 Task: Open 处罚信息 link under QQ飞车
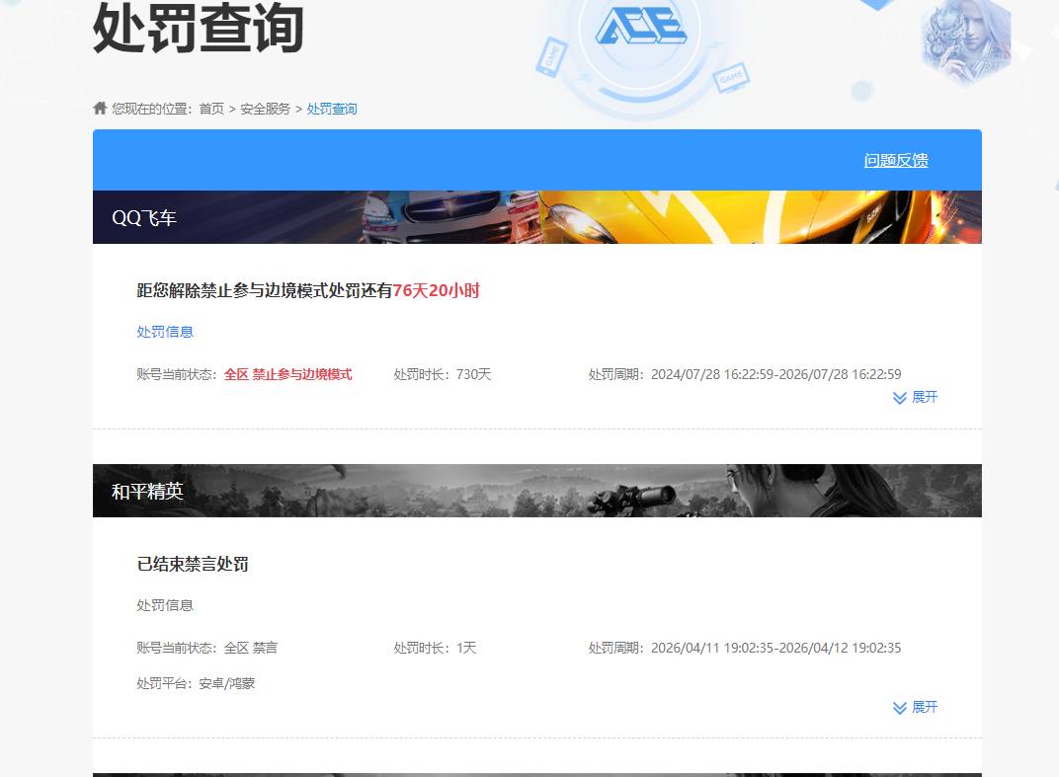(165, 332)
